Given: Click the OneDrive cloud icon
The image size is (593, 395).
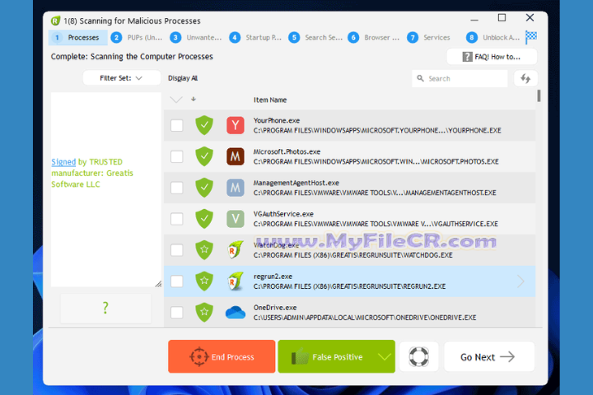Looking at the screenshot, I should (236, 313).
